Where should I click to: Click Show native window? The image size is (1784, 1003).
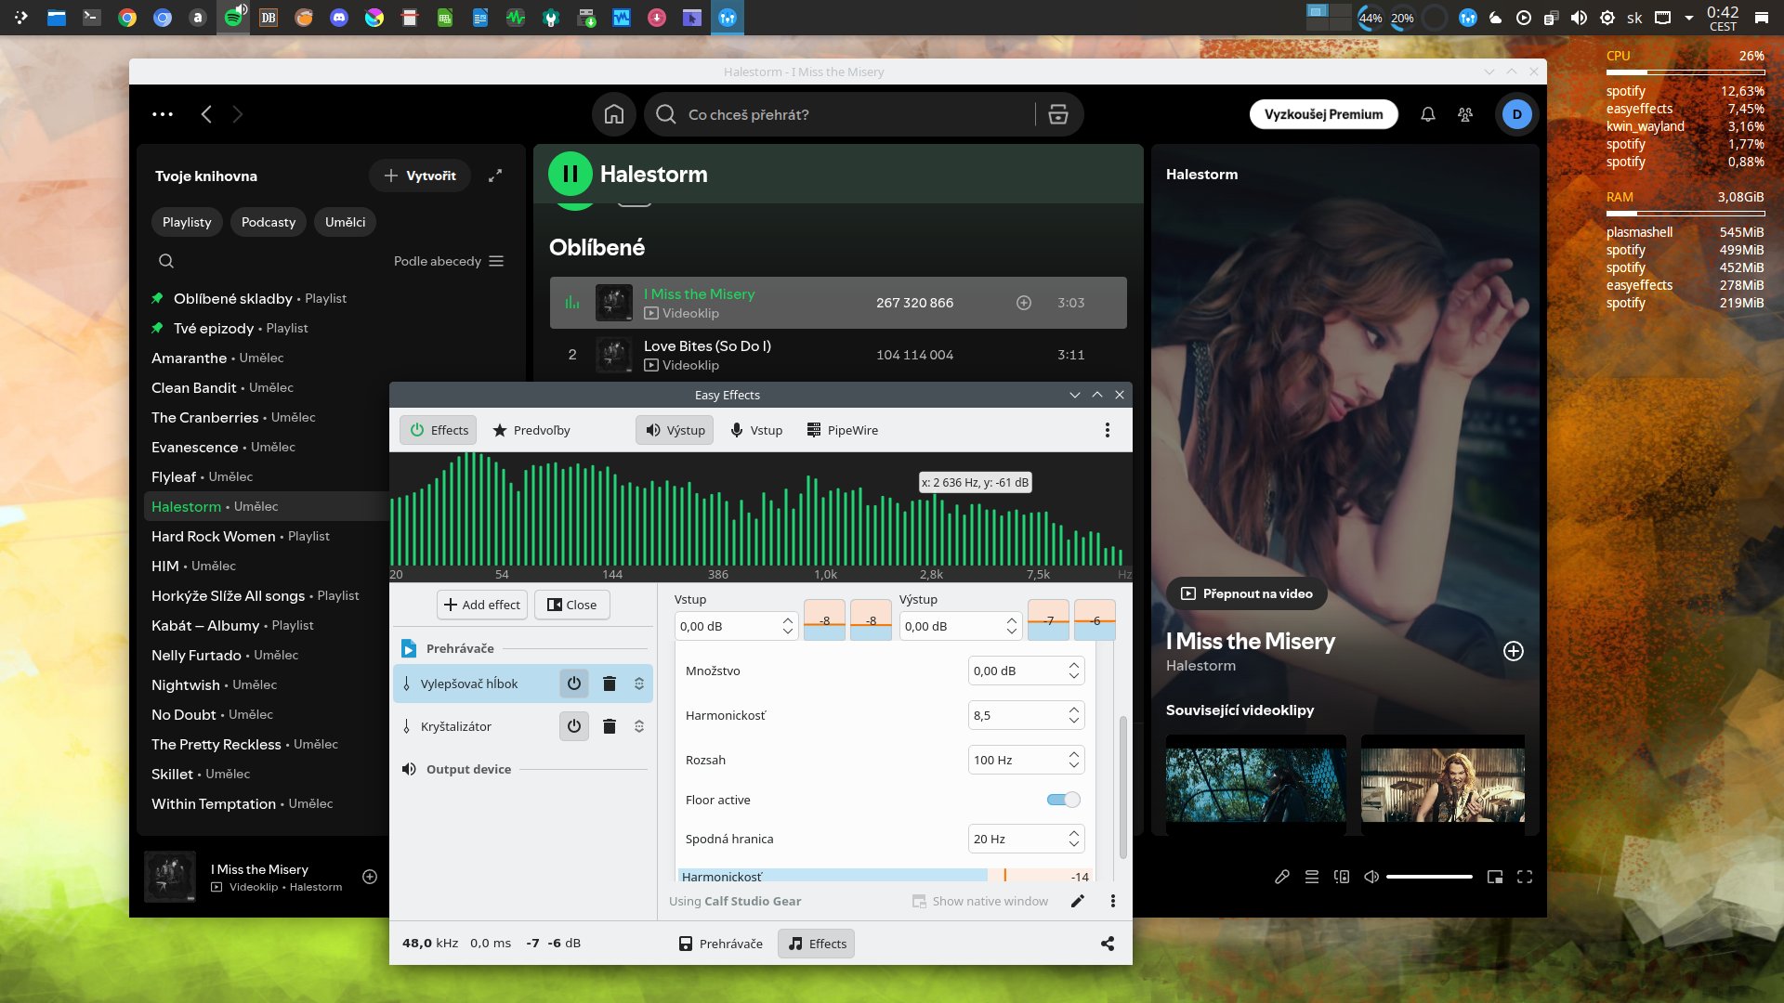tap(980, 901)
